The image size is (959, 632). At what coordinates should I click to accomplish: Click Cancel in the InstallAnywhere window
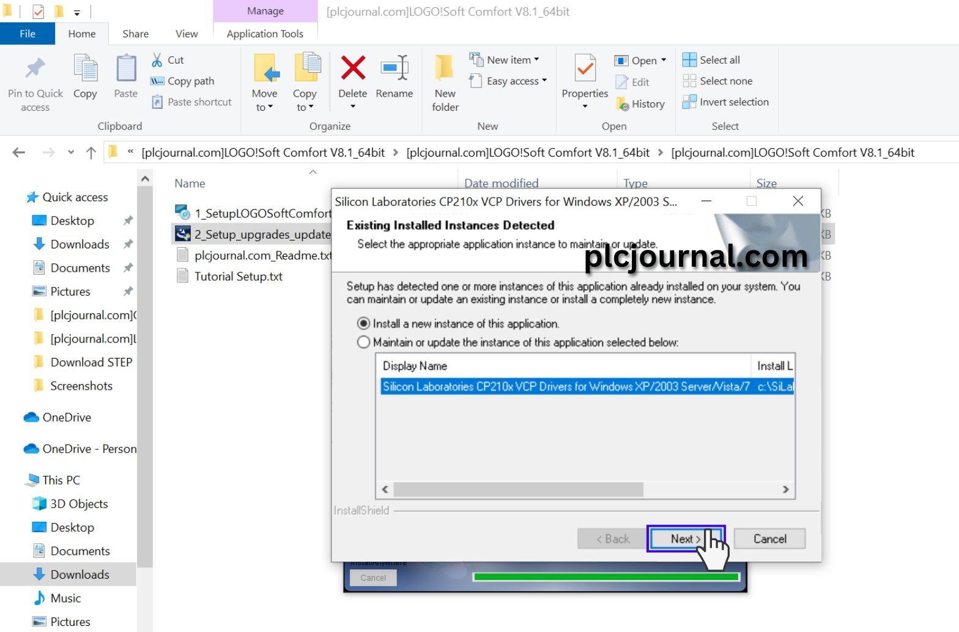click(373, 578)
